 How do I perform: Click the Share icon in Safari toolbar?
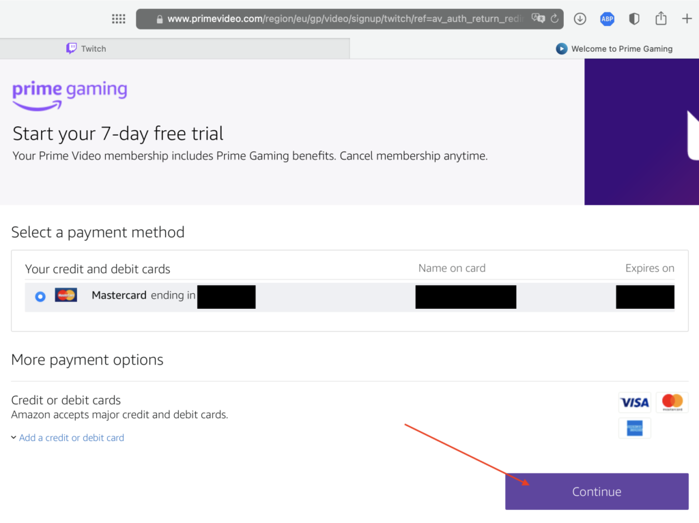point(661,19)
